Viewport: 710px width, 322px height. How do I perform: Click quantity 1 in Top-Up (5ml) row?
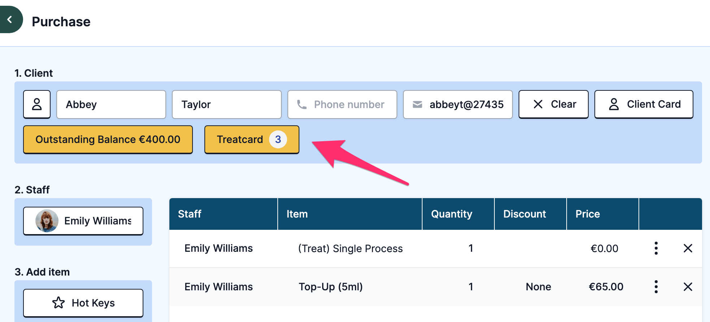471,287
